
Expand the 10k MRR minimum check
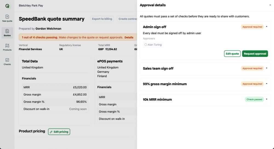(x=267, y=99)
